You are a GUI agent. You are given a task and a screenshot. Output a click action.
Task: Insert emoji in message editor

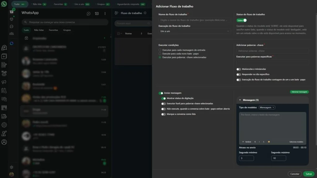[269, 142]
